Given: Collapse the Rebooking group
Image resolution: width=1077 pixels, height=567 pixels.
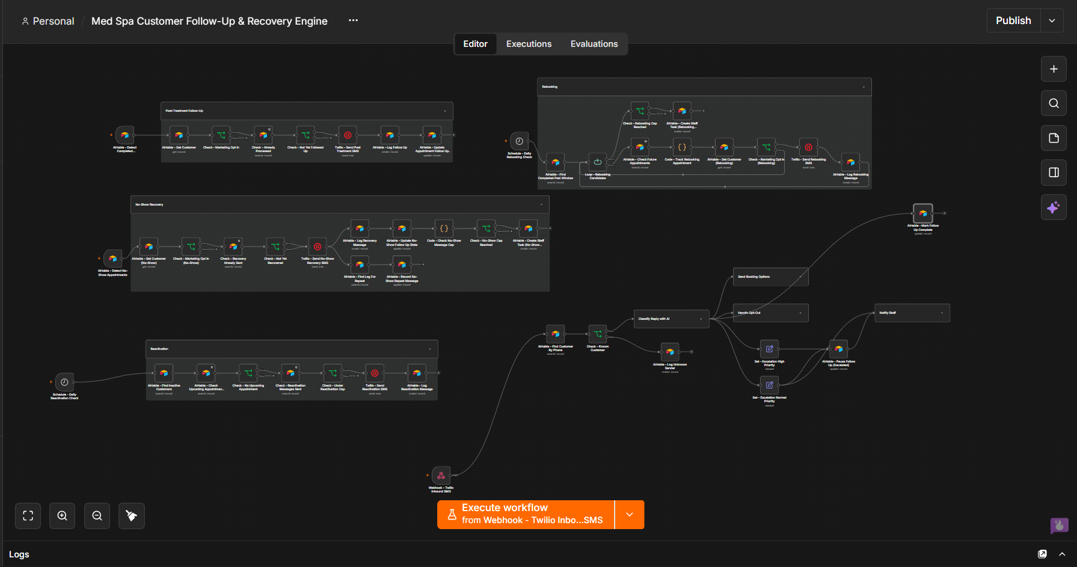Looking at the screenshot, I should 864,87.
